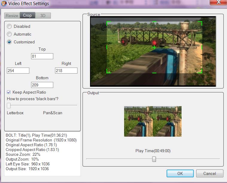Close the Video Effect Settings dialog
227x183 pixels.
pos(218,2)
